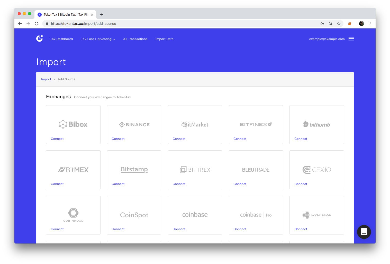Image resolution: width=390 pixels, height=264 pixels.
Task: Click the Bittrex logo
Action: [195, 170]
